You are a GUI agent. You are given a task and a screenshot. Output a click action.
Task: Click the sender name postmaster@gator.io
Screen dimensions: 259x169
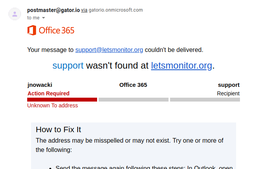click(53, 10)
